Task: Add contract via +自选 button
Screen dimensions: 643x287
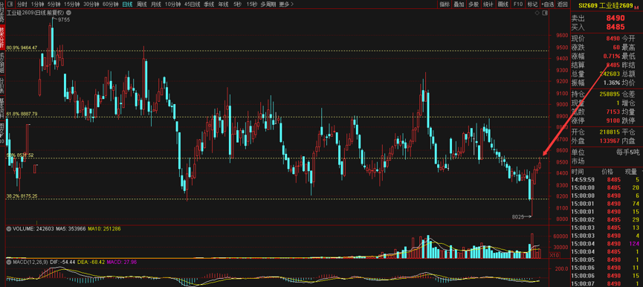Action: pyautogui.click(x=547, y=4)
